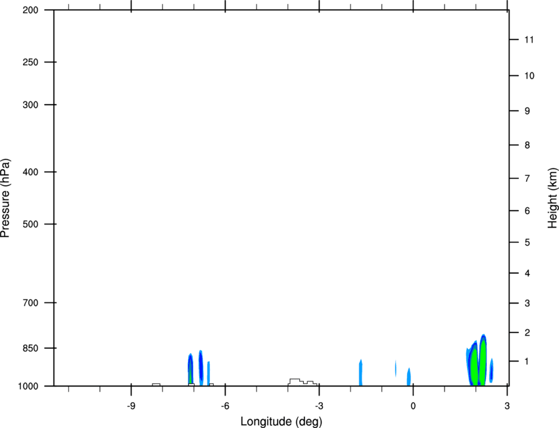Click the -6 longitude tick label
Screen dimensions: 559x428
225,406
